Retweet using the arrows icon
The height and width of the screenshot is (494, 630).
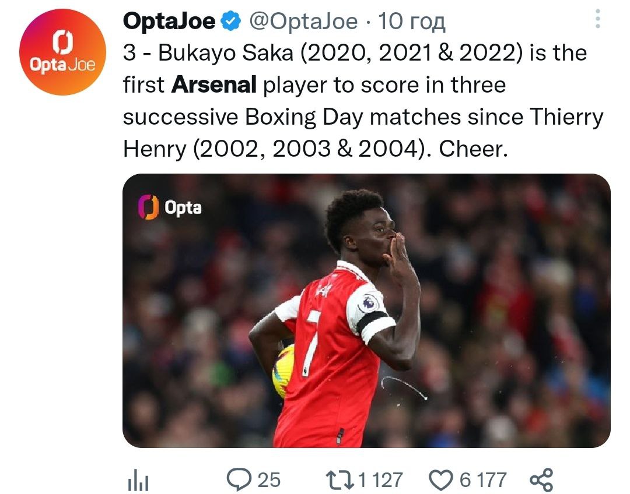(x=341, y=480)
